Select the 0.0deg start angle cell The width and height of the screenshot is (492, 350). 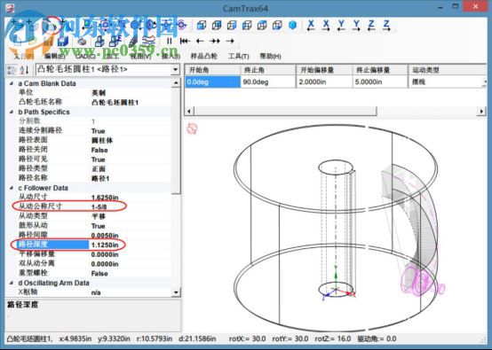(x=213, y=82)
